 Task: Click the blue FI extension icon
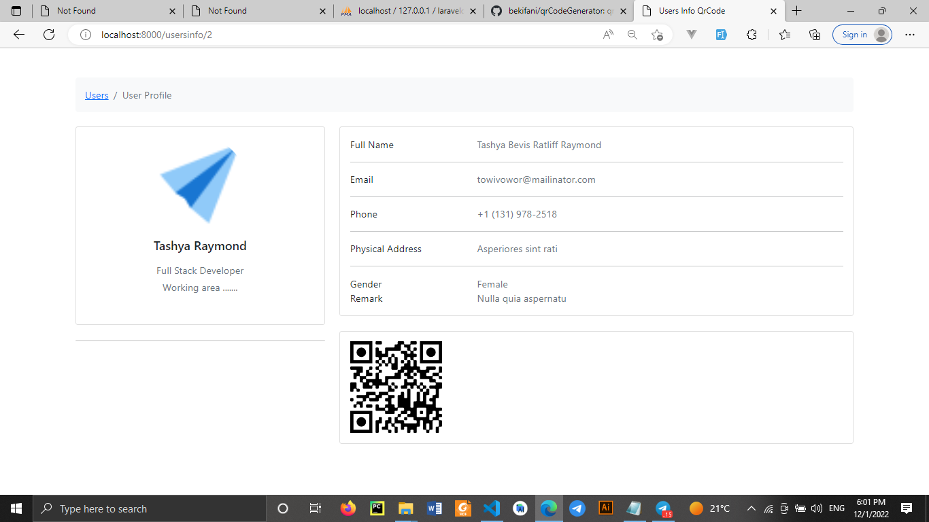click(x=721, y=34)
